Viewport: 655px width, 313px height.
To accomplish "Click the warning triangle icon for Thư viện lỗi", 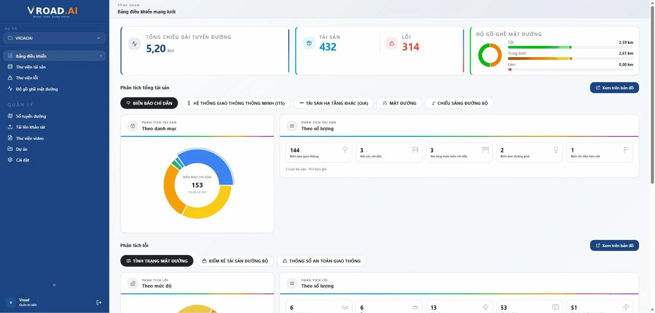I will 10,78.
